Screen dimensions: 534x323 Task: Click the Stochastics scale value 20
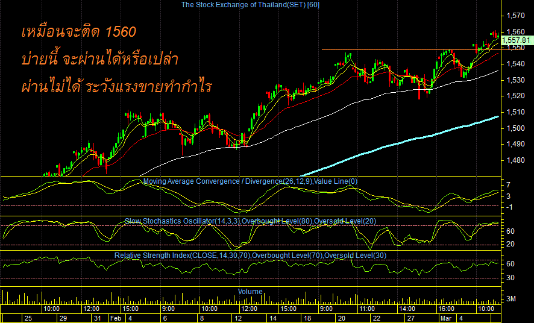[510, 245]
